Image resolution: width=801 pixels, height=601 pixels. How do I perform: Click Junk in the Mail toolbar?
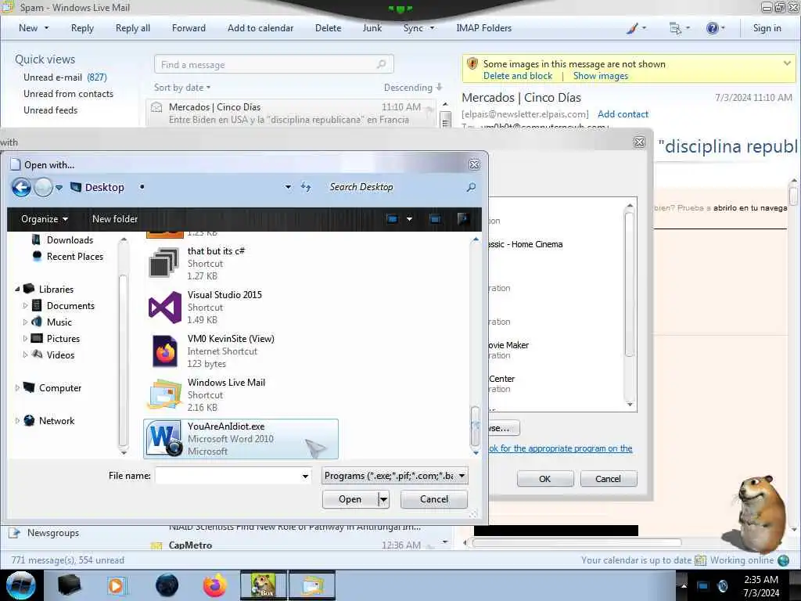tap(372, 28)
